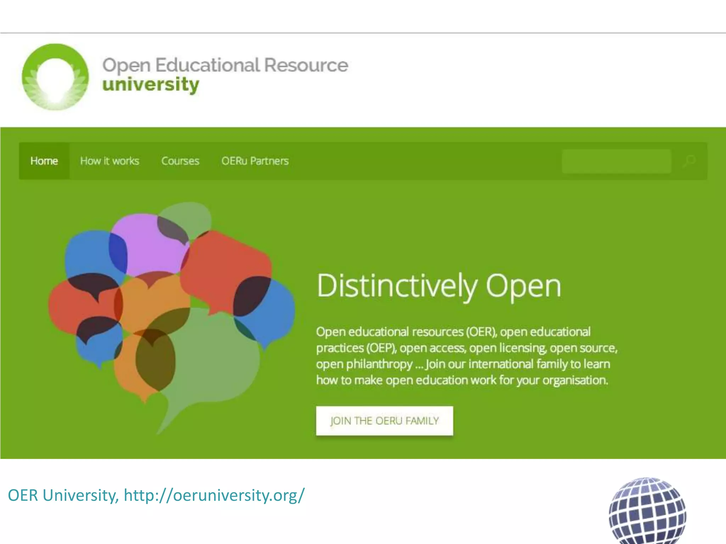Click the Join the OERu Family button
The width and height of the screenshot is (726, 544).
coord(385,421)
